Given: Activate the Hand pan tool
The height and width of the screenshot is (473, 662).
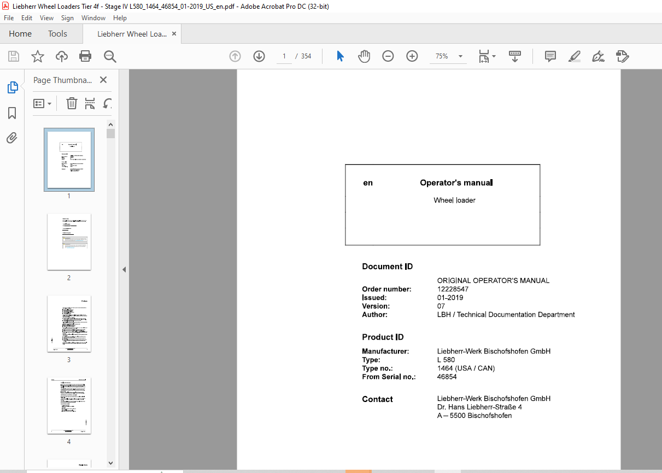Looking at the screenshot, I should click(364, 56).
